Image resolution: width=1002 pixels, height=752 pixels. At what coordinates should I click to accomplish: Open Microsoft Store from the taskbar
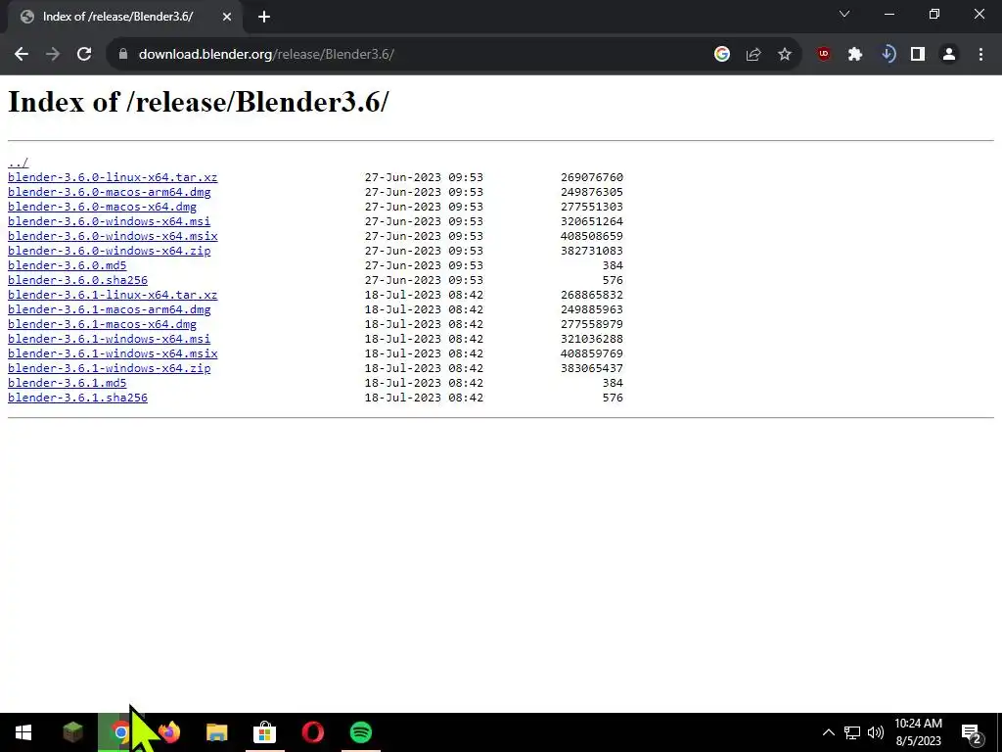264,732
